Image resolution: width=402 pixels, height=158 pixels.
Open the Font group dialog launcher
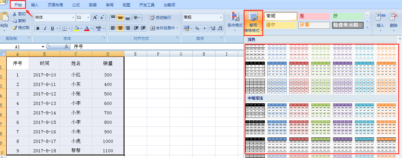(104, 38)
